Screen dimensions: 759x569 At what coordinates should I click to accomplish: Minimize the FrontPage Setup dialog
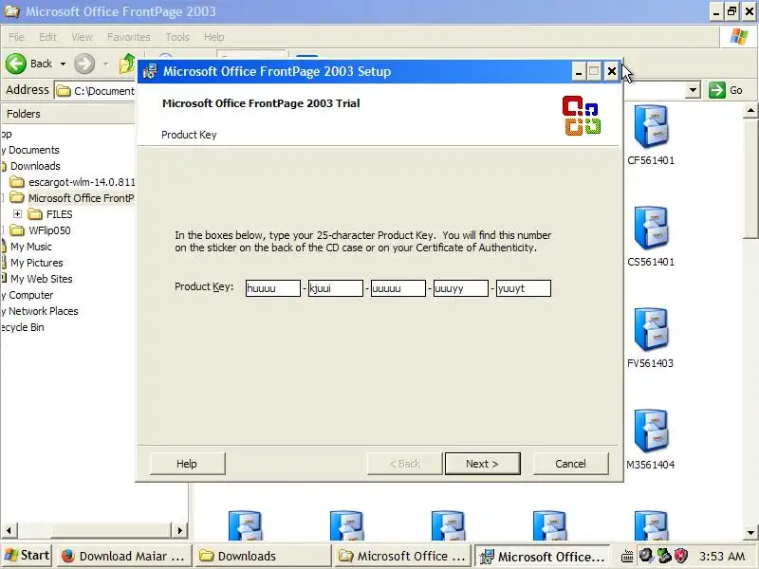click(x=578, y=72)
